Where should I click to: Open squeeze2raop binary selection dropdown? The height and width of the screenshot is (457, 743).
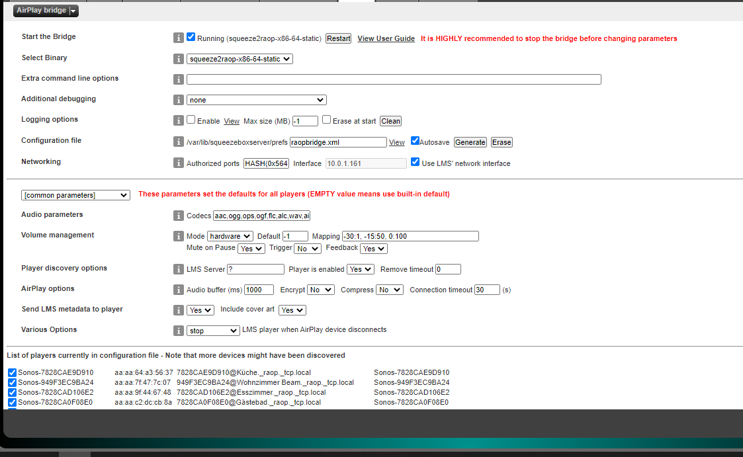(x=240, y=59)
